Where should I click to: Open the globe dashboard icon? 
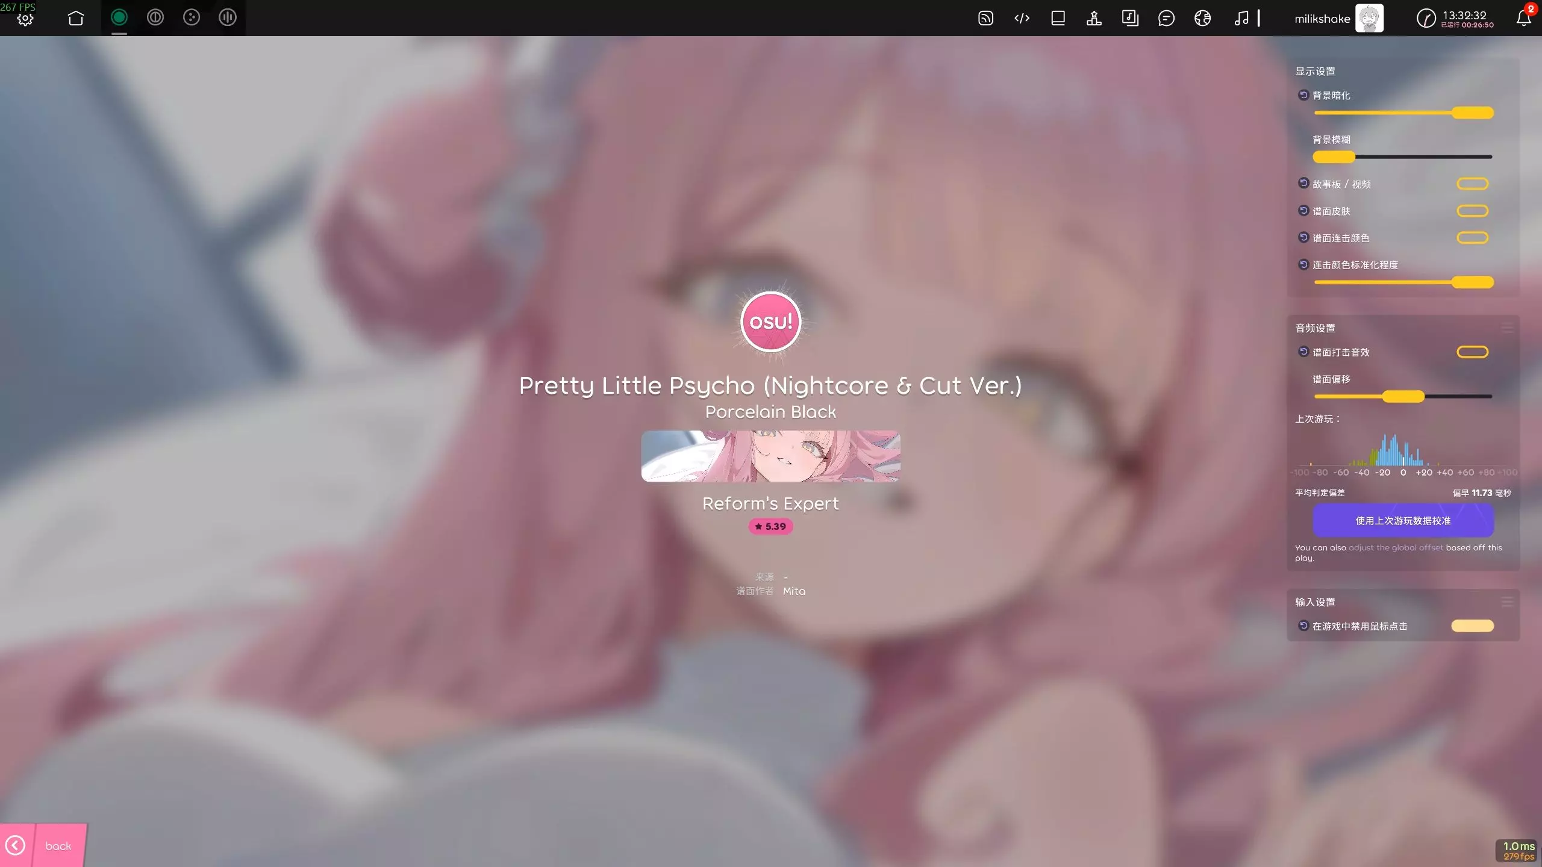pos(1202,18)
